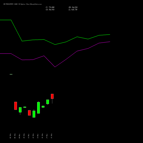Select the 02 Mar date label
This screenshot has height=143, width=143.
pos(10,136)
